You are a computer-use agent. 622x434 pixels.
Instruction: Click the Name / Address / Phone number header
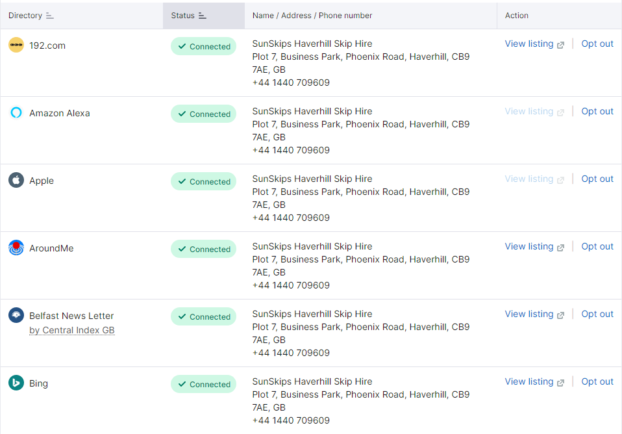point(312,16)
